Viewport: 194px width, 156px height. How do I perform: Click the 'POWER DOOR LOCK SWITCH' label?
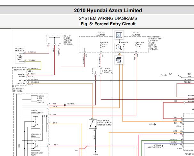(41, 99)
